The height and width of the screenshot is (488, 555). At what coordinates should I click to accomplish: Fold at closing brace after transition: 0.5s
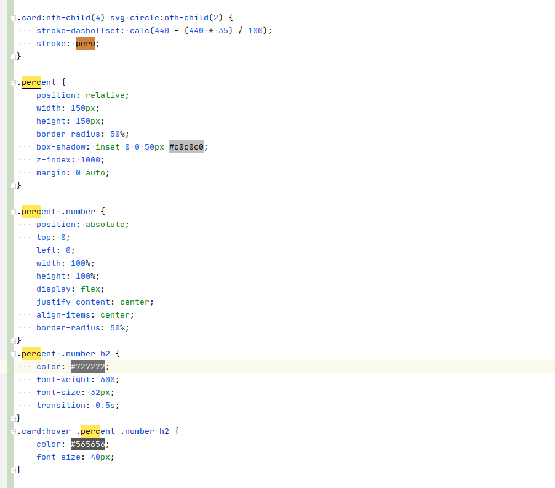click(x=13, y=418)
